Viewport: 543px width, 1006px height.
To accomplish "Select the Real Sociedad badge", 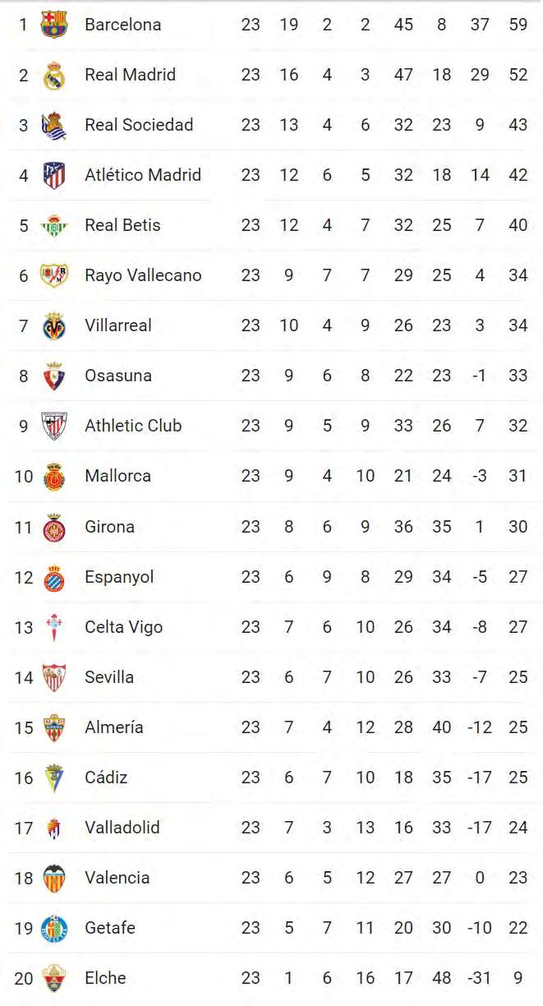I will [54, 125].
